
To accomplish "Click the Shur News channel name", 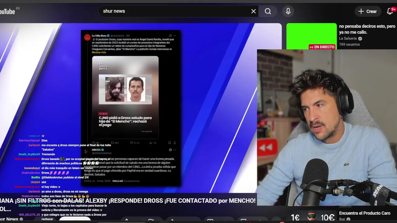I will click(x=9, y=219).
